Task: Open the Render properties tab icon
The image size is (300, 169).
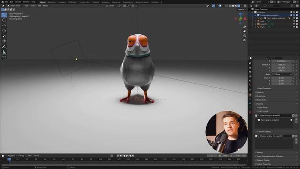Action: [250, 68]
